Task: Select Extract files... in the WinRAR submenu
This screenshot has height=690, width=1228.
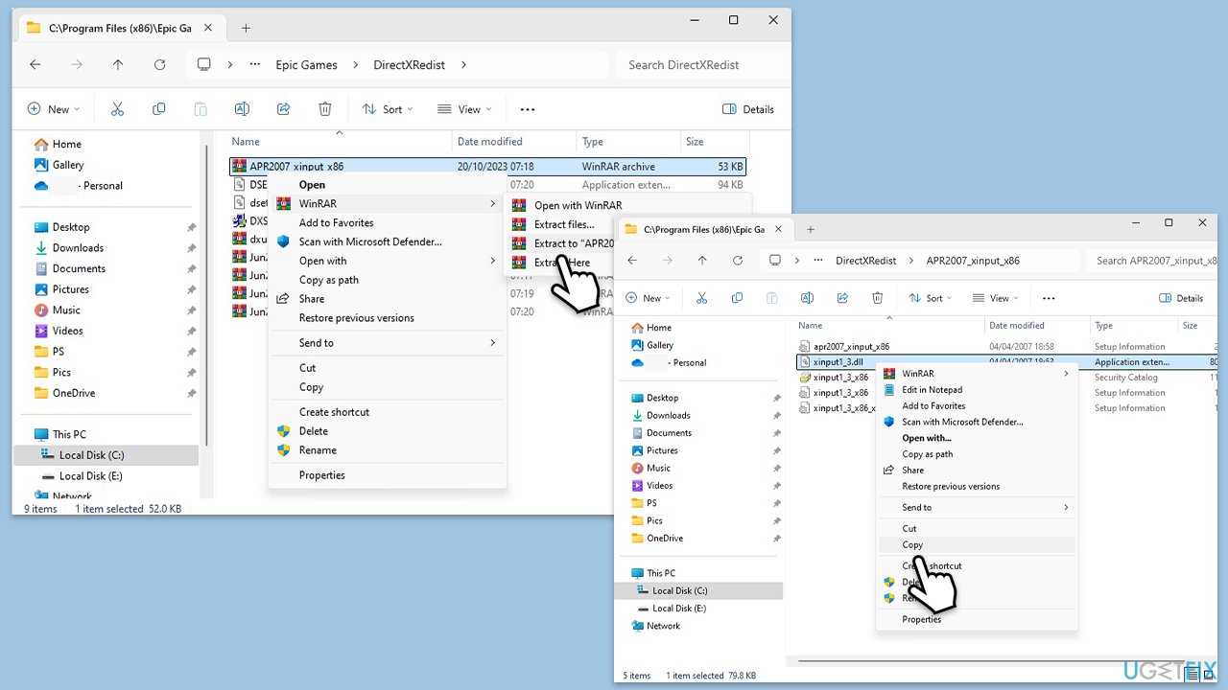Action: 564,224
